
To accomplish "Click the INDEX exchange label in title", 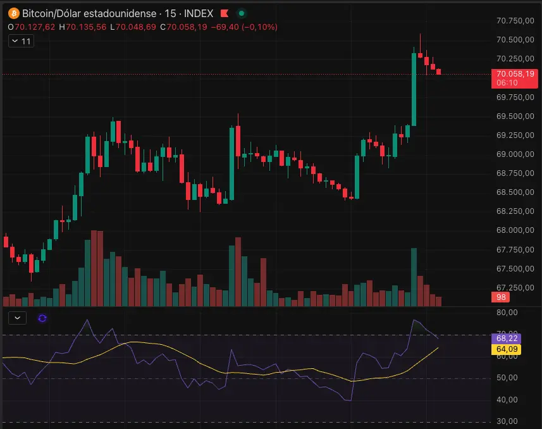I will [199, 13].
